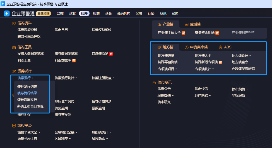272x148 pixels.
Task: Launch 债券数据浏览器
Action: 66,54
